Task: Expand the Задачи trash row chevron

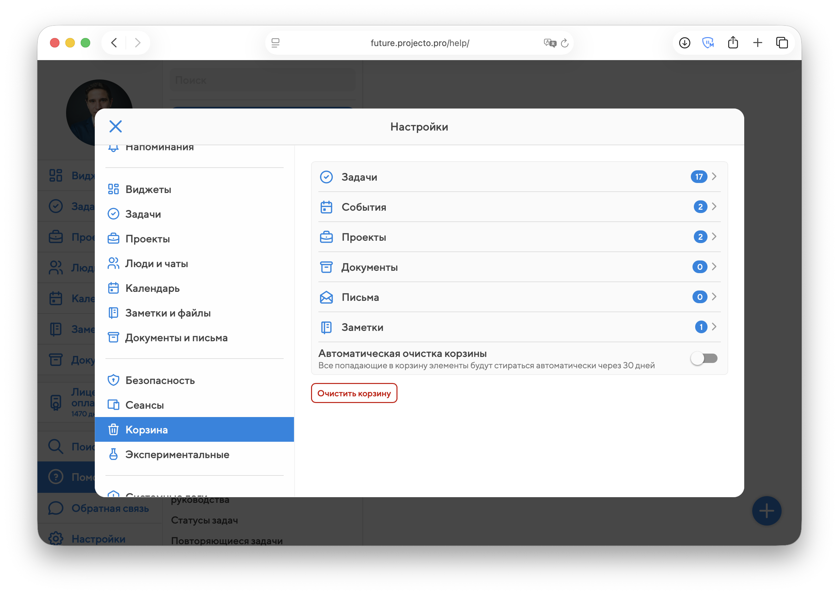Action: click(x=714, y=177)
